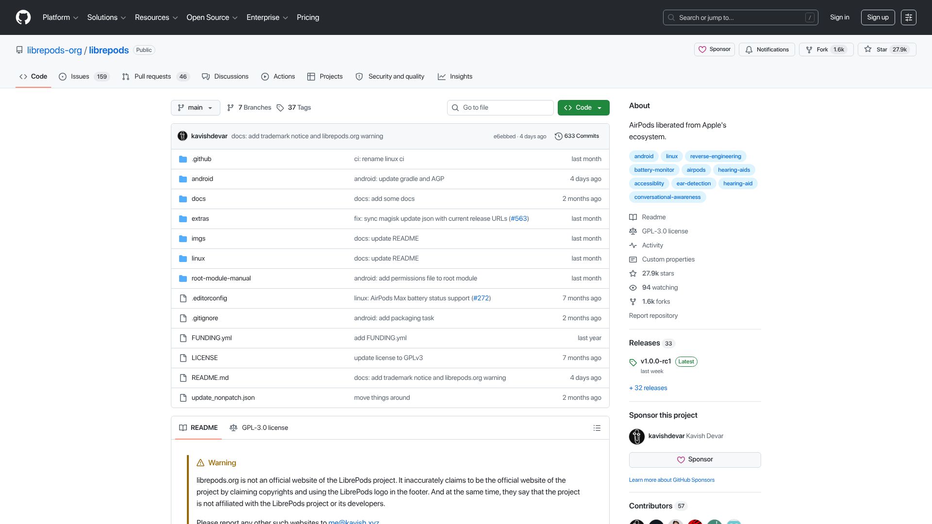Expand the Solutions menu
The width and height of the screenshot is (932, 524).
106,17
